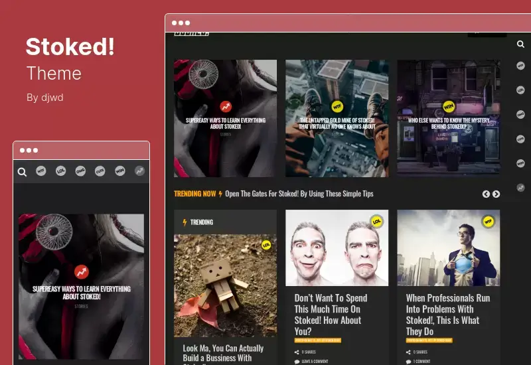This screenshot has height=365, width=531.
Task: Open the desktop slide title 'Supereasy Ways To Learn Everything'
Action: (226, 123)
